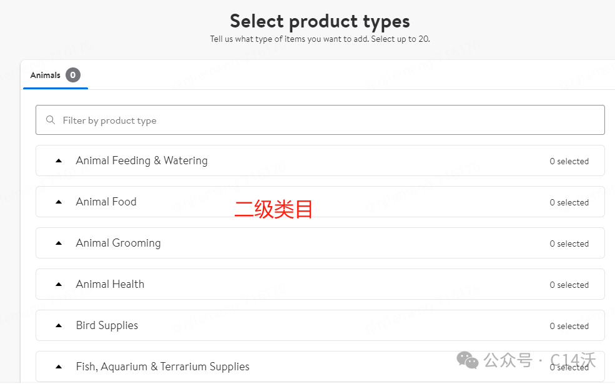Screen dimensions: 615x384
Task: Select the Animals tab
Action: click(46, 76)
